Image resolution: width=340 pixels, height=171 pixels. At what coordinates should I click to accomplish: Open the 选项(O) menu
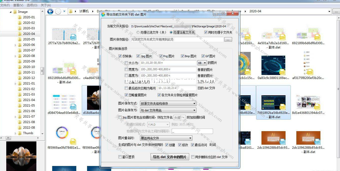(x=32, y=5)
